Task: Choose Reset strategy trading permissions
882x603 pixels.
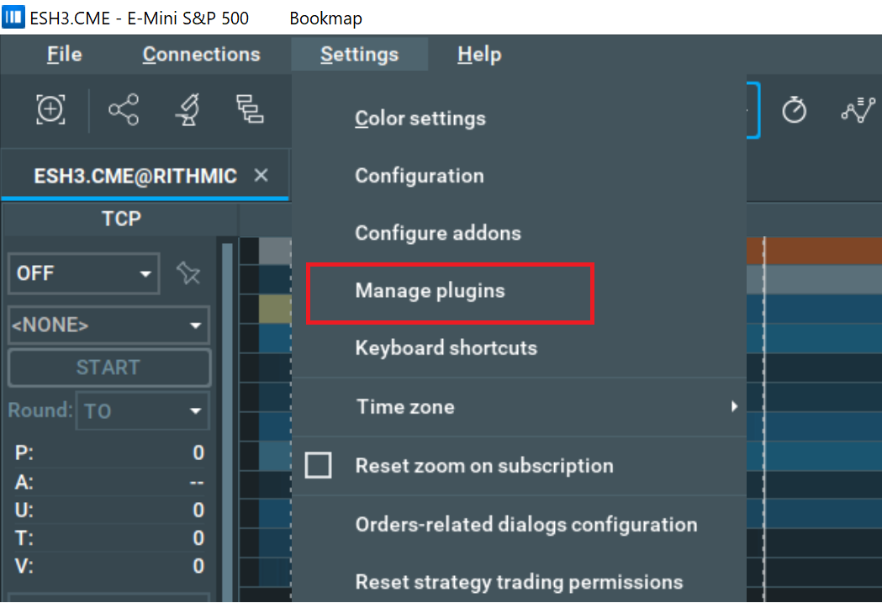Action: (519, 582)
